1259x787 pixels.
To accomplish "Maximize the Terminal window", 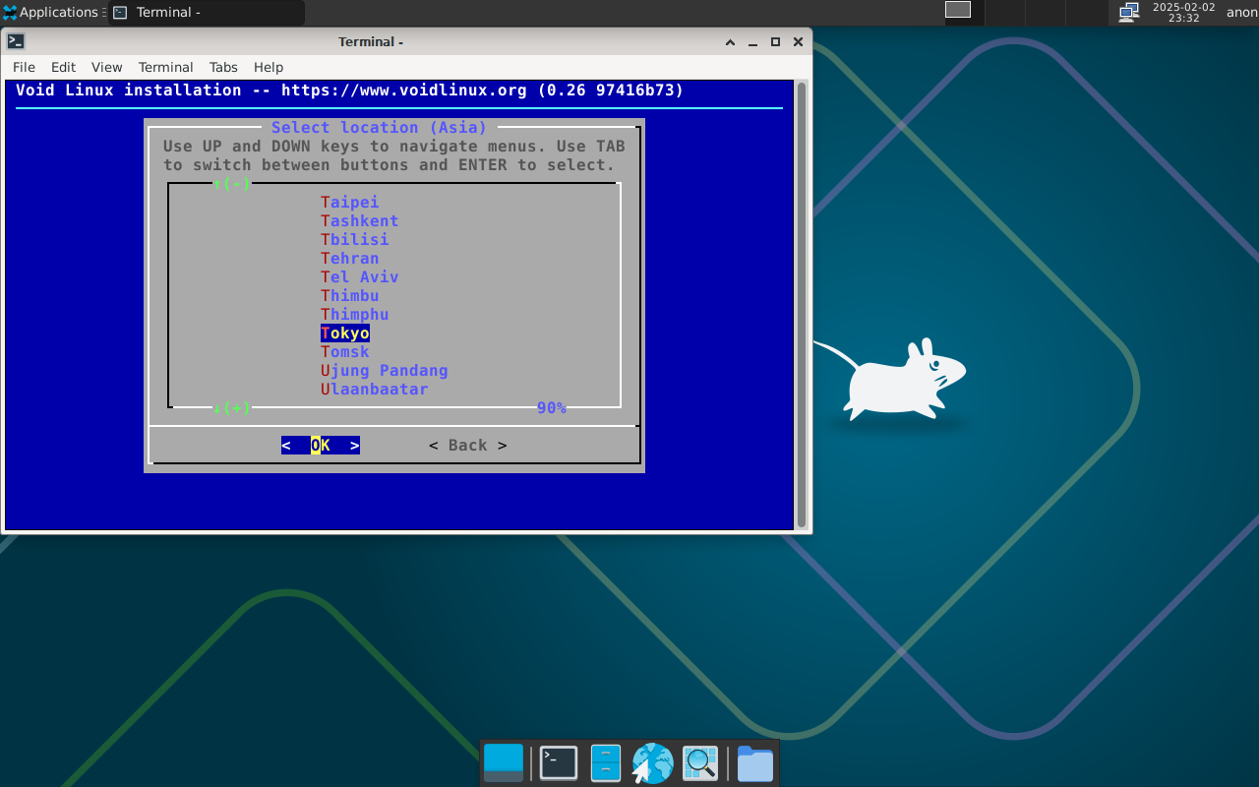I will [775, 42].
